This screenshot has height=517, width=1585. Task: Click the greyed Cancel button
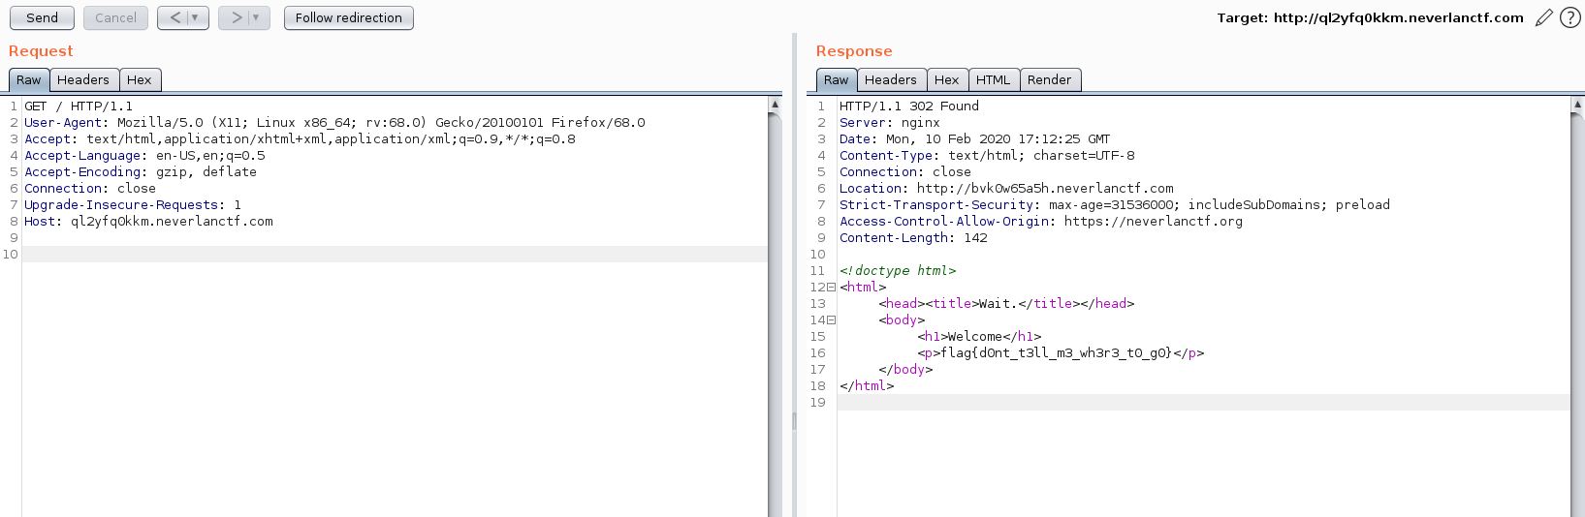coord(115,17)
